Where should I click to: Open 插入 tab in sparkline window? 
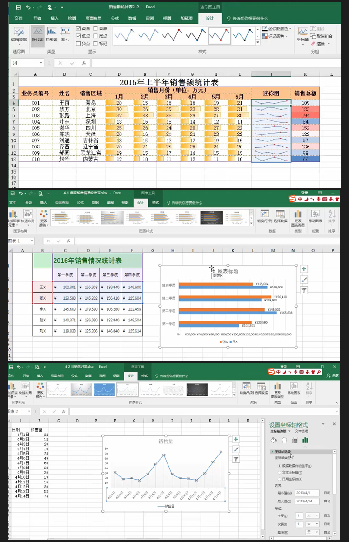click(x=54, y=18)
